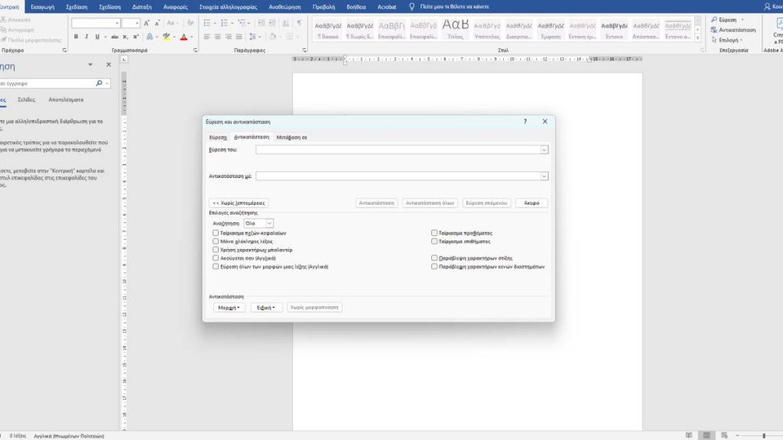
Task: Open the Εισαγωγή ribbon tab
Action: (x=43, y=7)
